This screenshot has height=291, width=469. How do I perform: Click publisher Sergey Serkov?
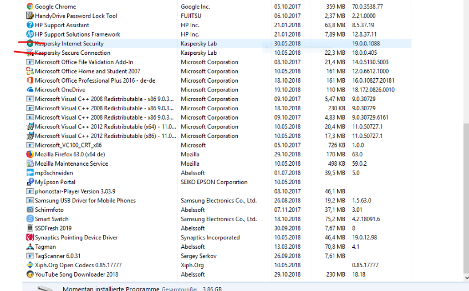[198, 256]
